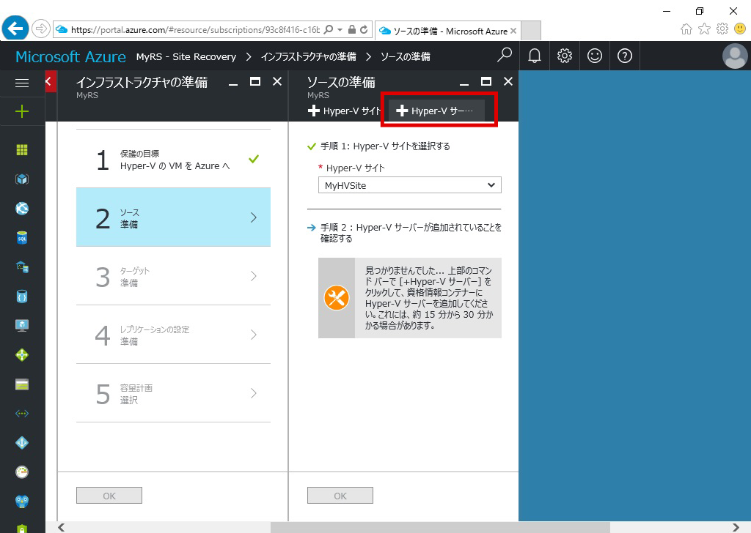Open a new browser tab
This screenshot has height=533, width=751.
click(x=531, y=31)
